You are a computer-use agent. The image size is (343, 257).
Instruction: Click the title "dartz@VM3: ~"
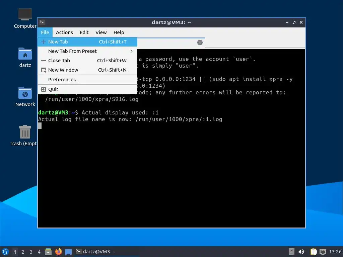pyautogui.click(x=171, y=22)
